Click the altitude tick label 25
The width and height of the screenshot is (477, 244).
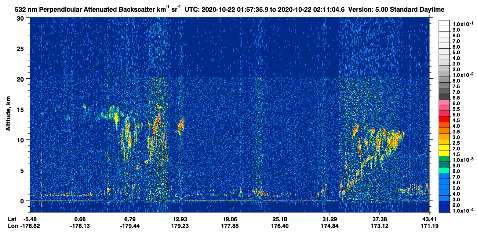[21, 48]
